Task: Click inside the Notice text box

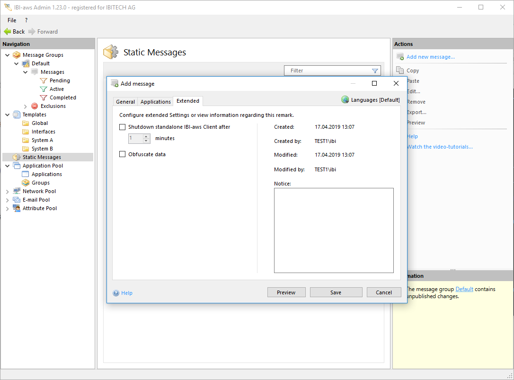Action: (334, 230)
